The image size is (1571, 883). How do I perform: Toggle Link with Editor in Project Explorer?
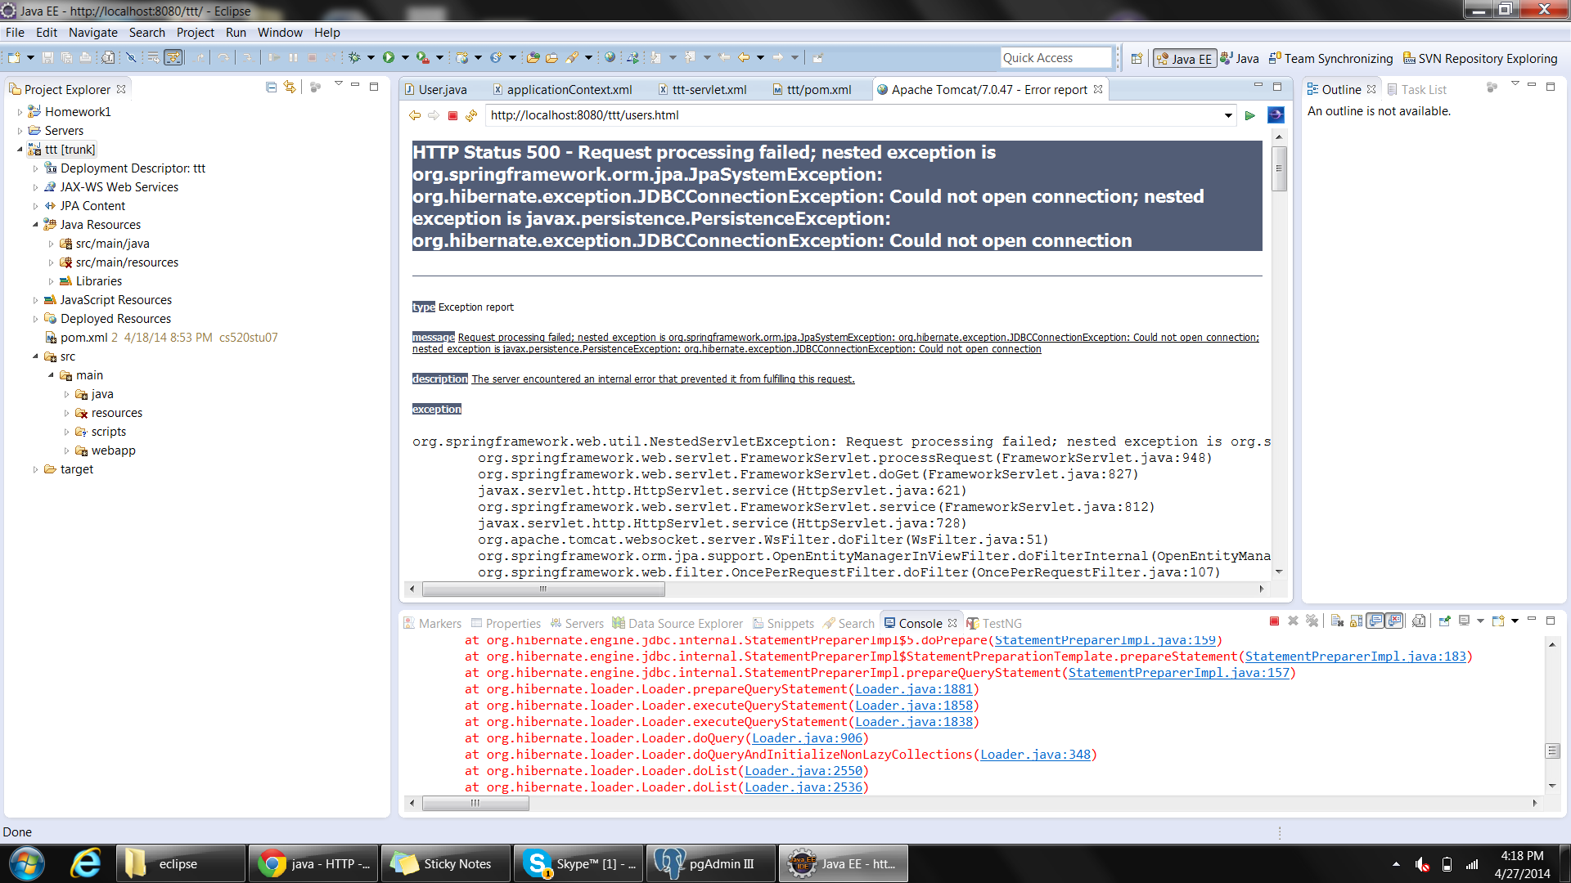point(290,87)
